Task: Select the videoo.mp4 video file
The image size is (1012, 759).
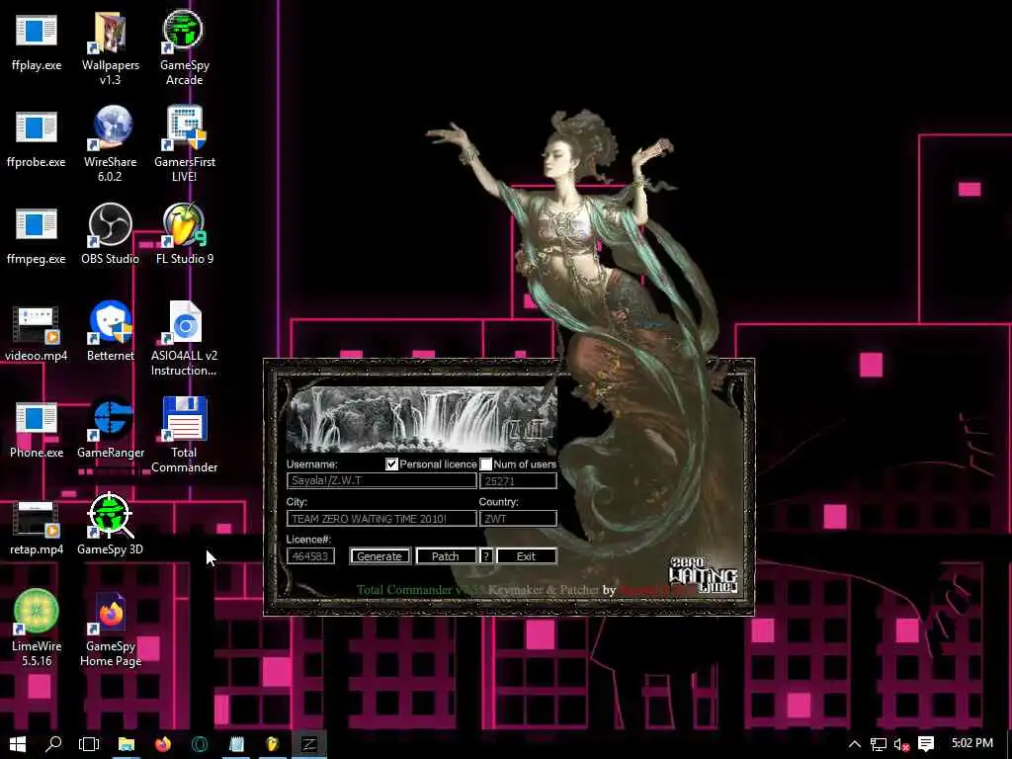Action: point(37,332)
